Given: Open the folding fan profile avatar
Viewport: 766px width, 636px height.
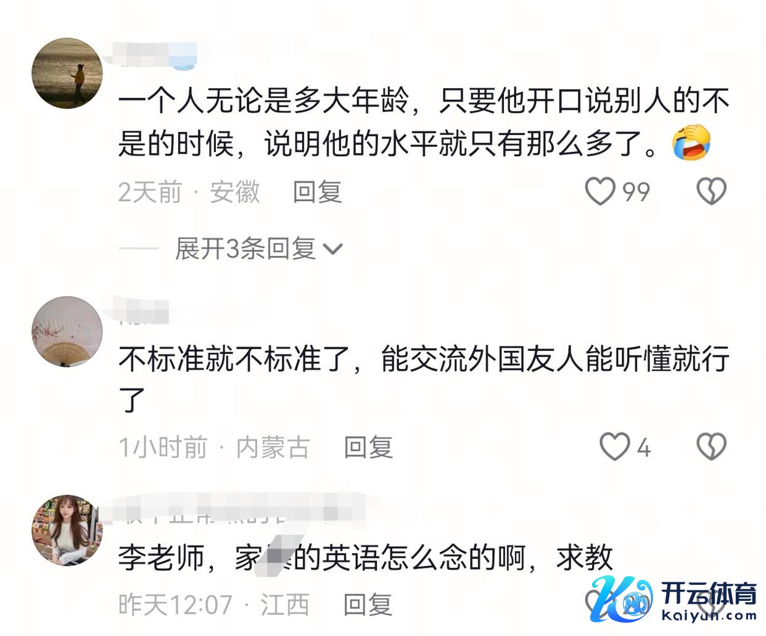Looking at the screenshot, I should [67, 331].
